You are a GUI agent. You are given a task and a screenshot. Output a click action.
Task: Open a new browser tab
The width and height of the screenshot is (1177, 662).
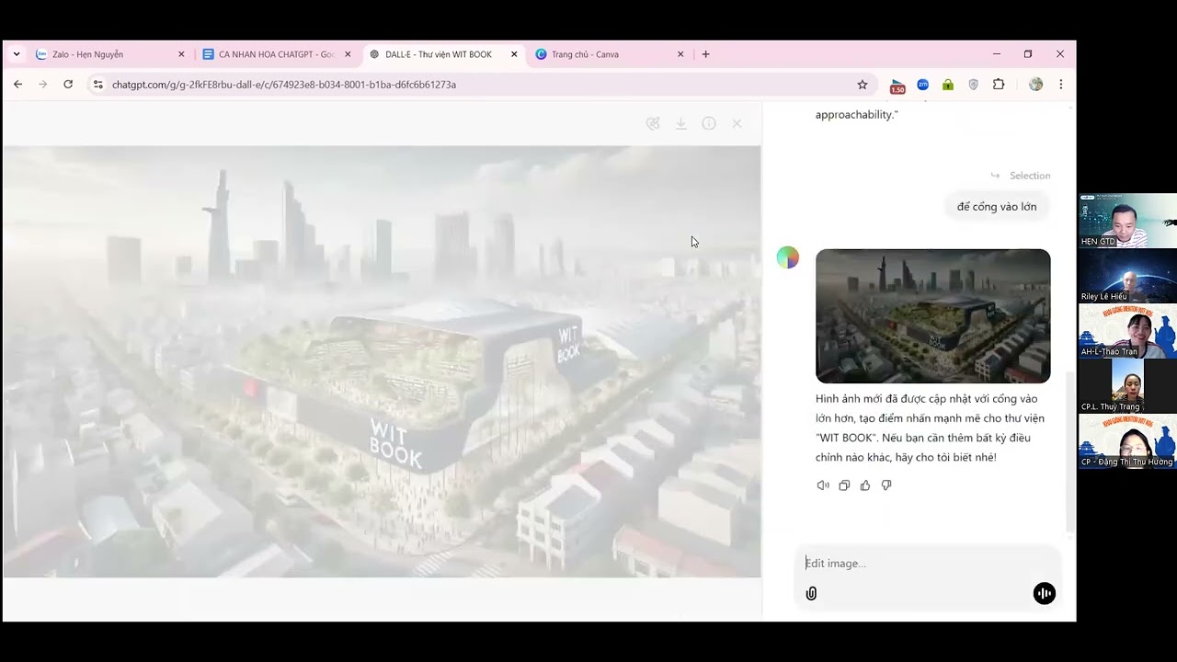[705, 54]
